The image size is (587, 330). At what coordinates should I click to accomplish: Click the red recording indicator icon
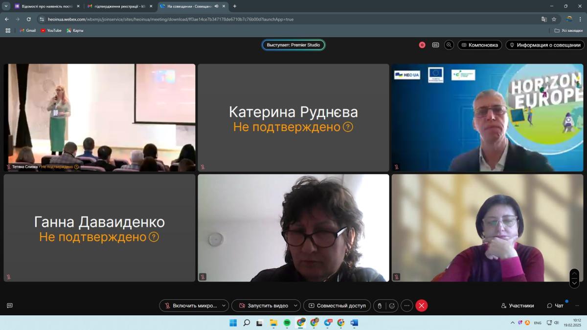tap(422, 45)
